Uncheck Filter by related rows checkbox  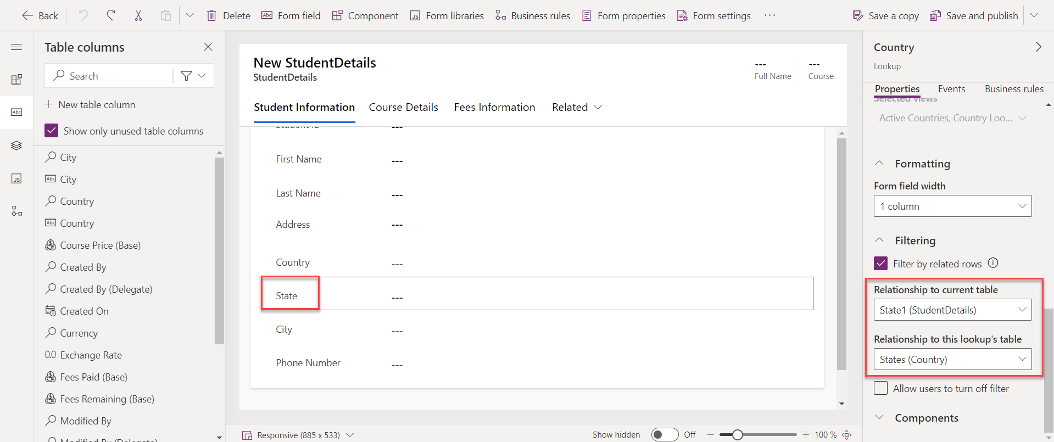pos(881,264)
